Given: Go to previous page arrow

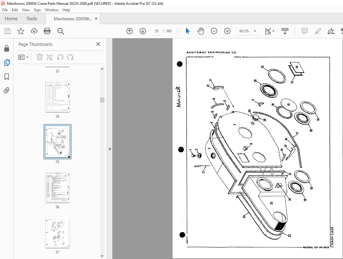Looking at the screenshot, I should coord(130,31).
